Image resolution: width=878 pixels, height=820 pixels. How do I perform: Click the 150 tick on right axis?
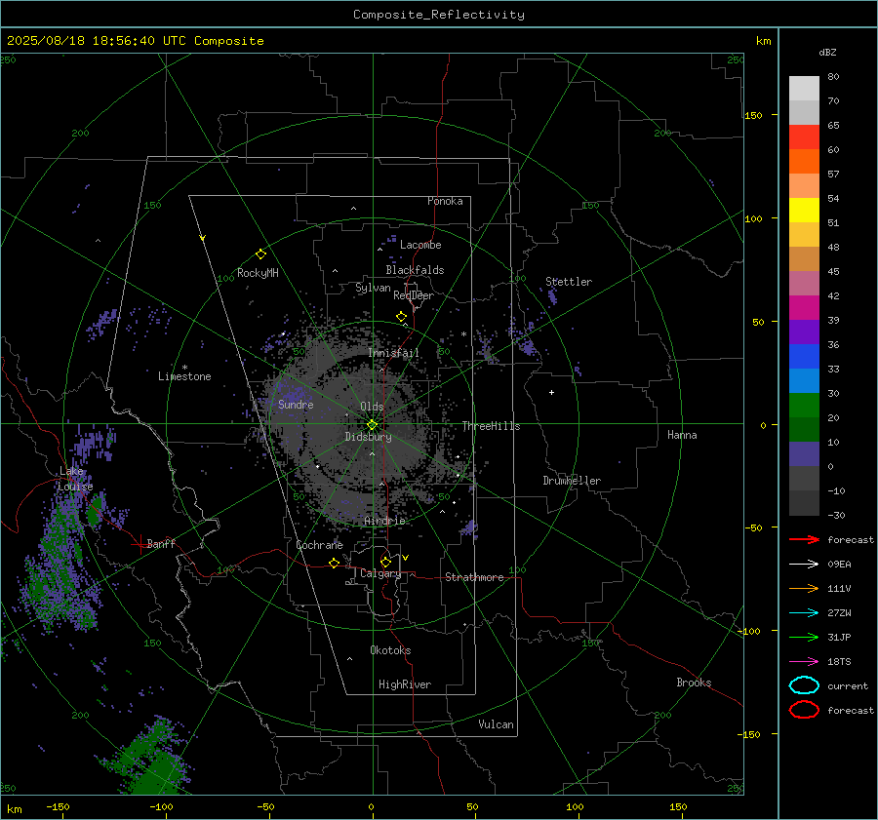pos(753,115)
